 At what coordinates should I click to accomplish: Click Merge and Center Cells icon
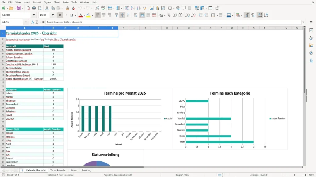coord(142,15)
